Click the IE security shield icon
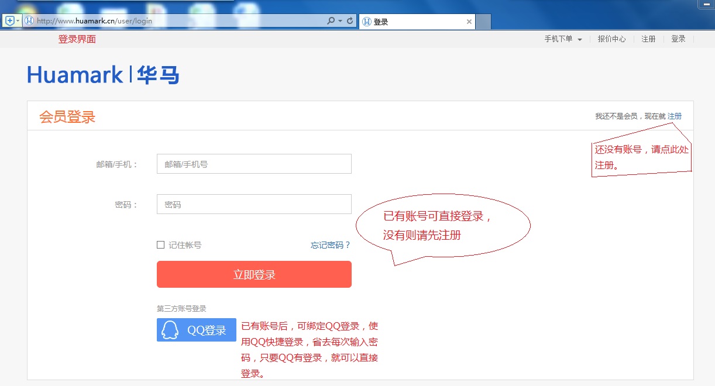Viewport: 715px width, 386px height. (9, 20)
